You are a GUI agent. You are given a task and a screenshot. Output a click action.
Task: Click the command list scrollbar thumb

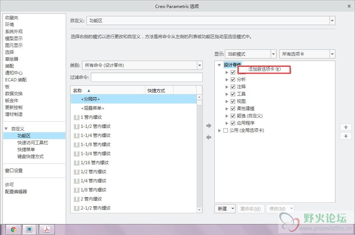(199, 102)
